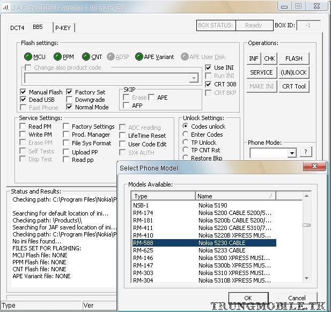Image resolution: width=331 pixels, height=312 pixels.
Task: Enable Factory Settings in Service Settings
Action: coord(66,127)
